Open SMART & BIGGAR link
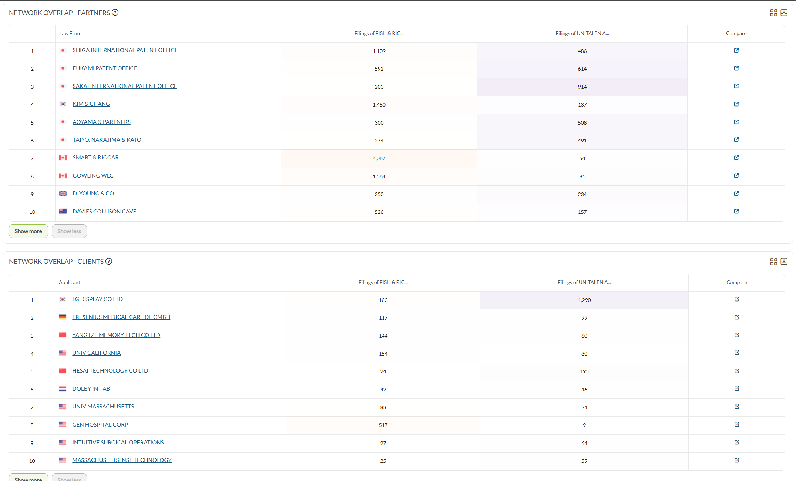The height and width of the screenshot is (481, 796). point(95,158)
